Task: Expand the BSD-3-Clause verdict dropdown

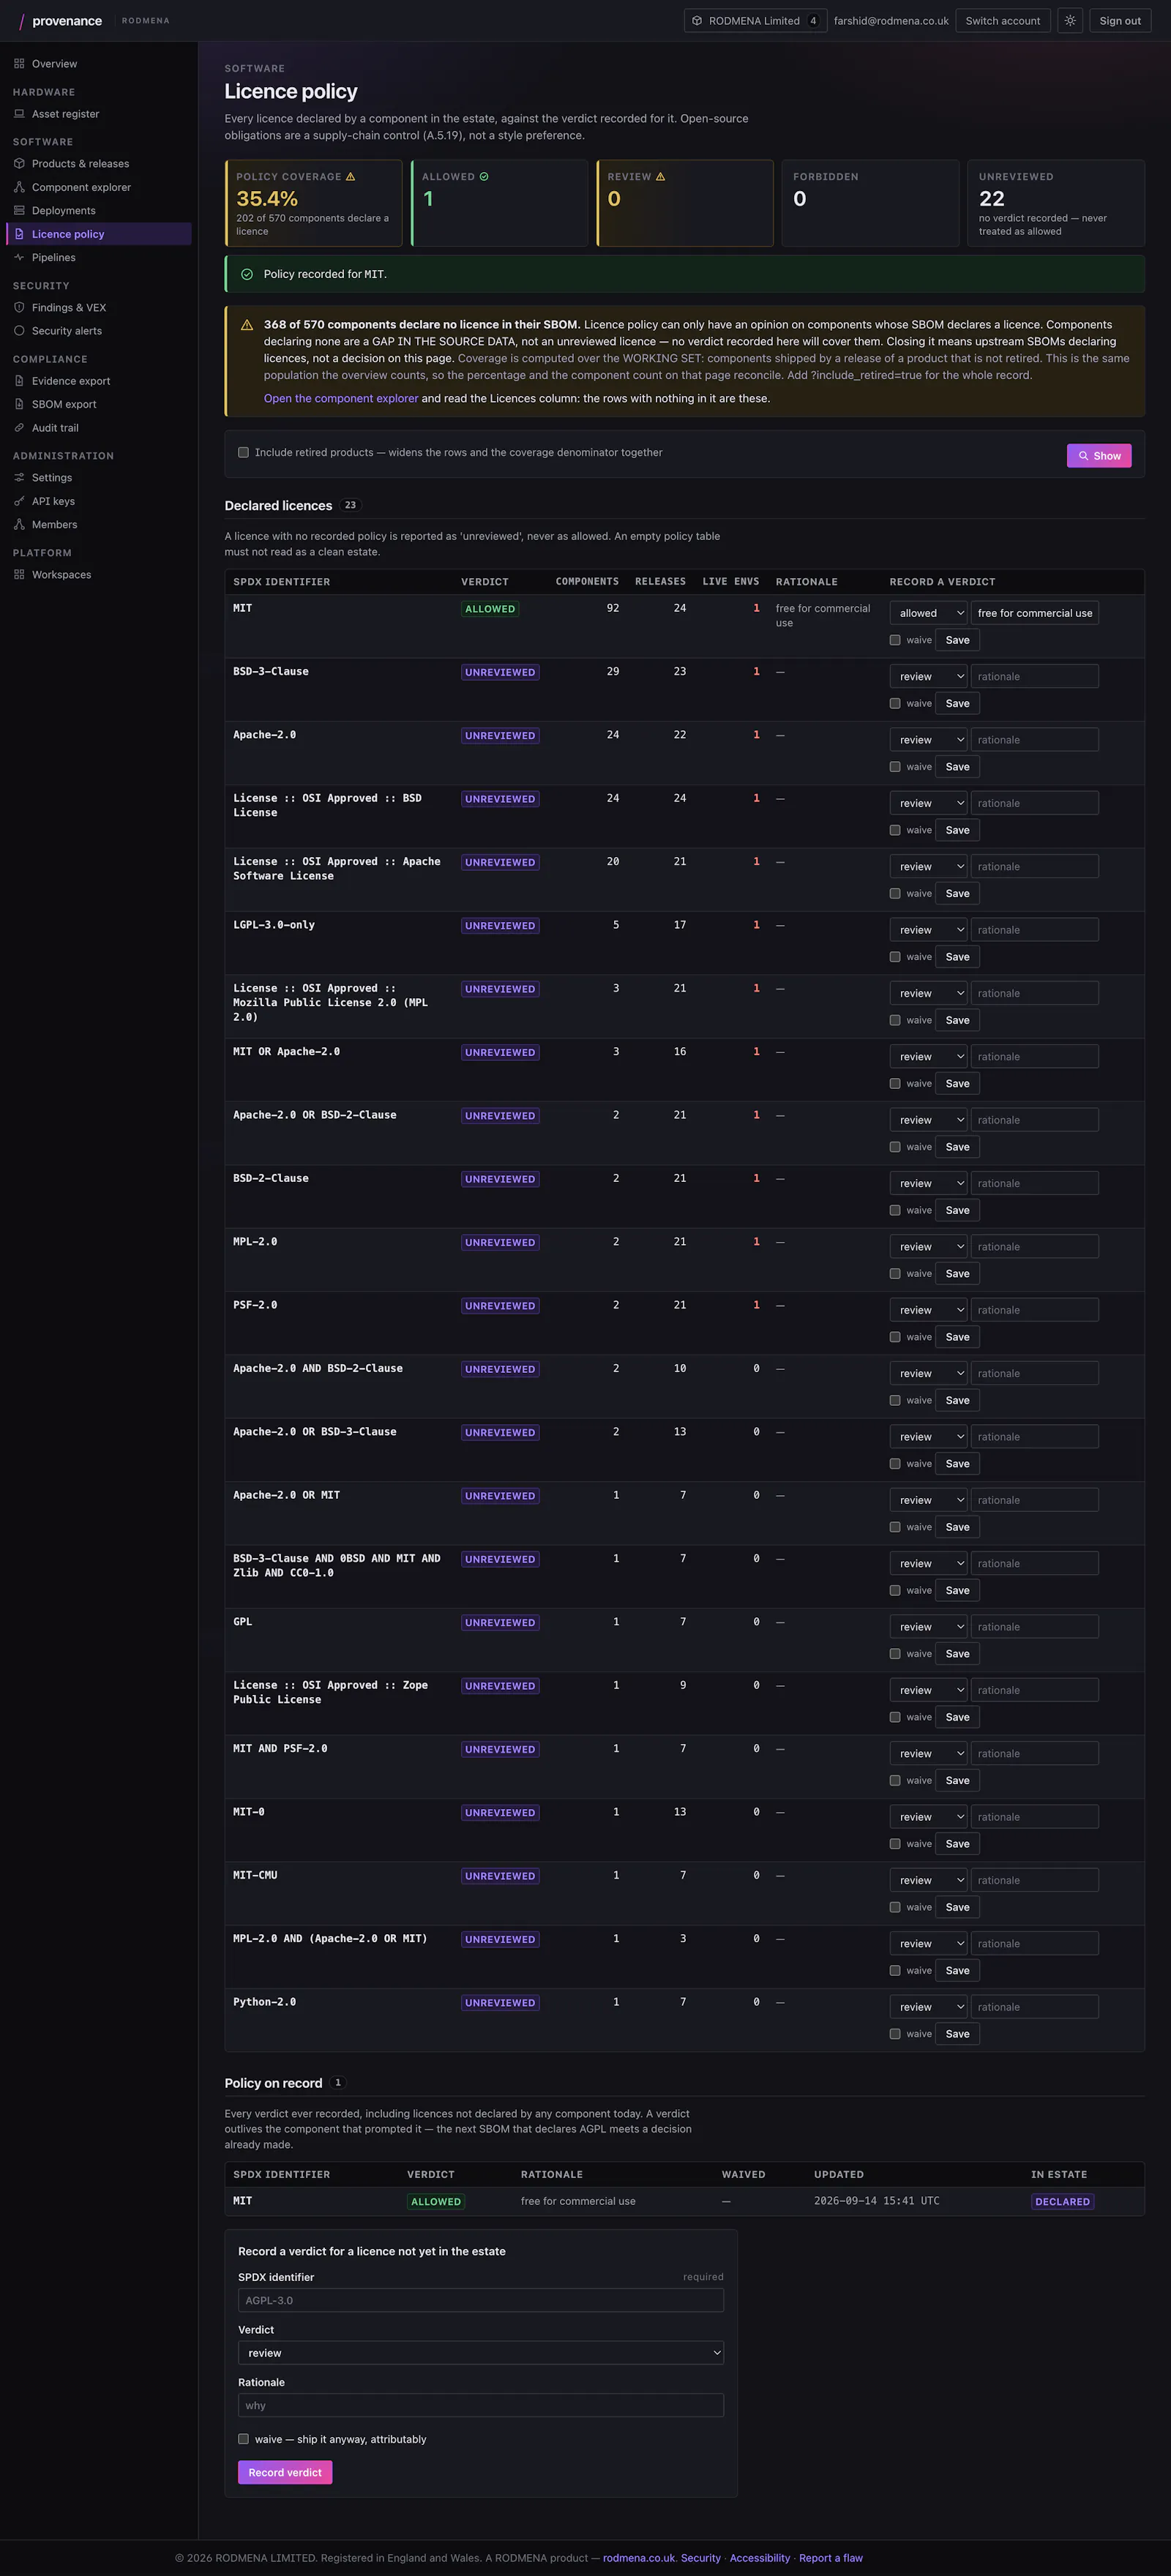Action: [x=928, y=677]
